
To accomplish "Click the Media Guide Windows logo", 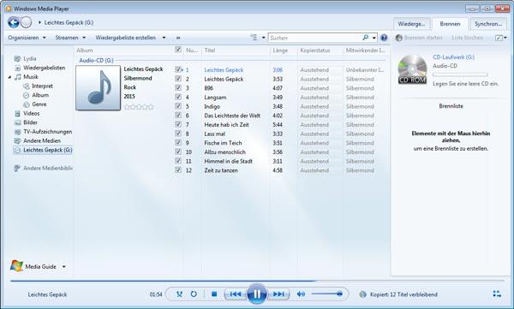I will click(16, 265).
